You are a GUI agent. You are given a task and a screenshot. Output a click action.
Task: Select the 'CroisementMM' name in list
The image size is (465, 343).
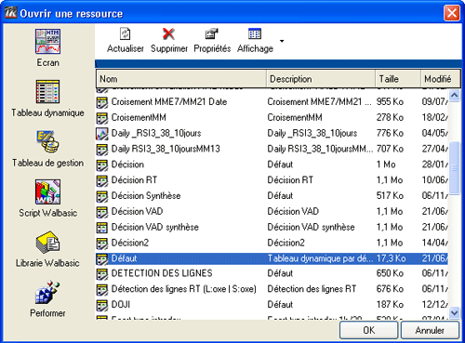coord(139,118)
